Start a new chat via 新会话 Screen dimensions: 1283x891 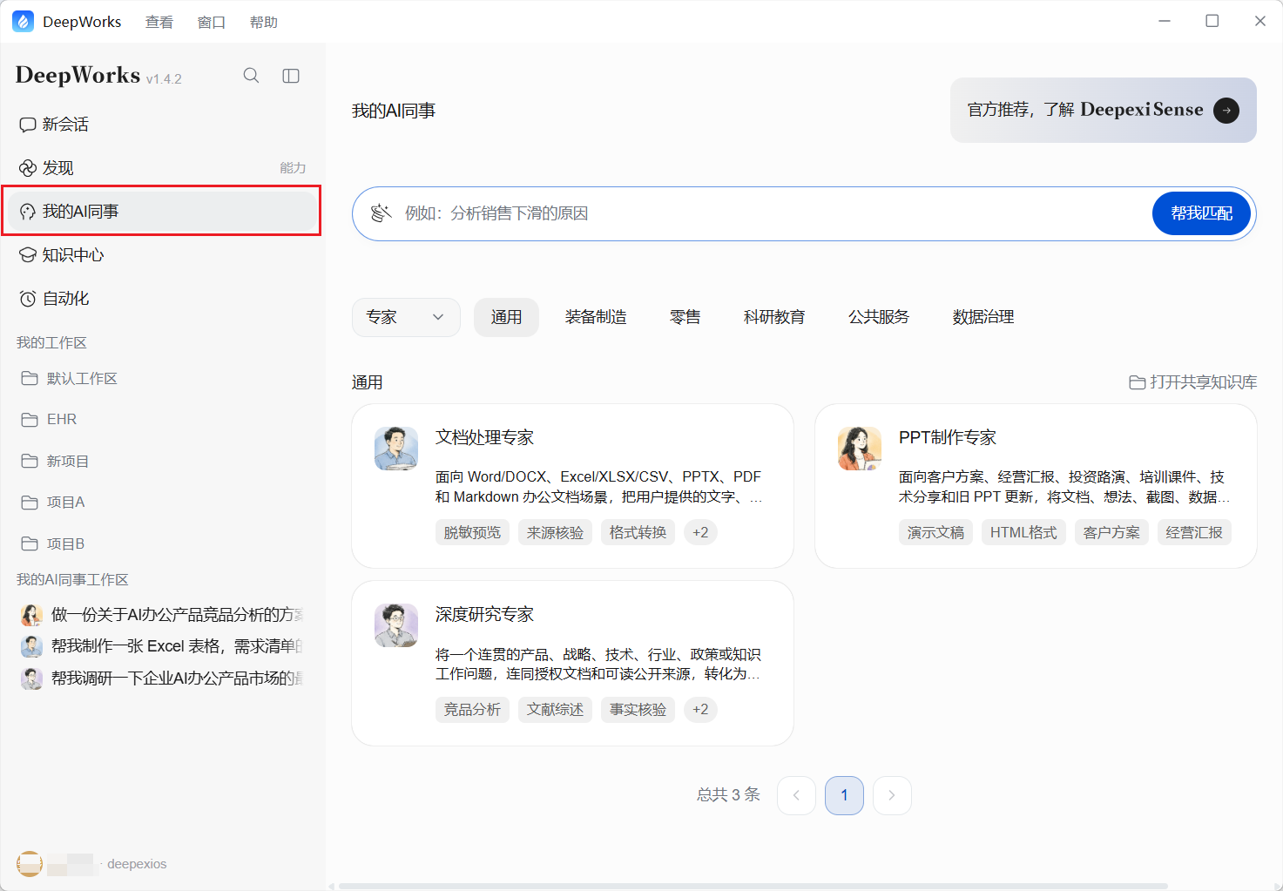(162, 125)
